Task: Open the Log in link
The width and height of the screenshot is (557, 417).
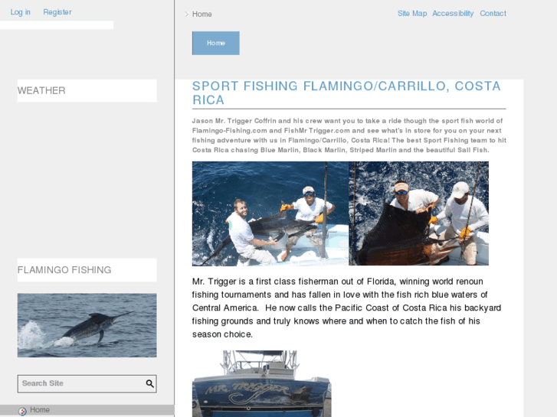Action: 20,12
